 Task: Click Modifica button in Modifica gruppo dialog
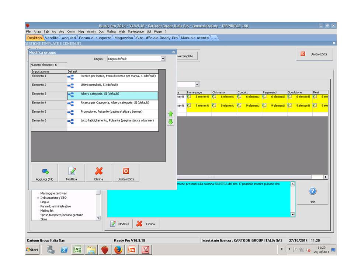point(72,173)
